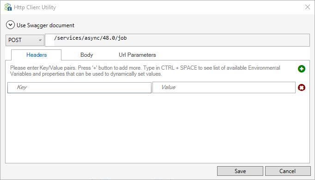Click the empty area below the header rows
The height and width of the screenshot is (180, 315).
157,128
